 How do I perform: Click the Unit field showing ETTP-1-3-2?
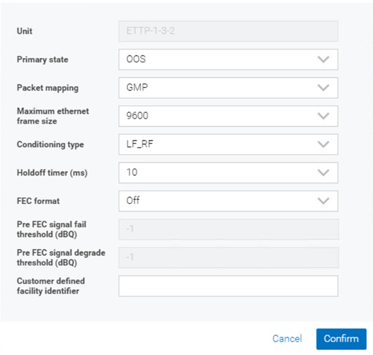click(x=228, y=31)
